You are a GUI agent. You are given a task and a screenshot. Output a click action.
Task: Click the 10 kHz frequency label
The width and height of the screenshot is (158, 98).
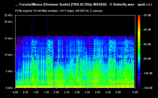[8, 55]
